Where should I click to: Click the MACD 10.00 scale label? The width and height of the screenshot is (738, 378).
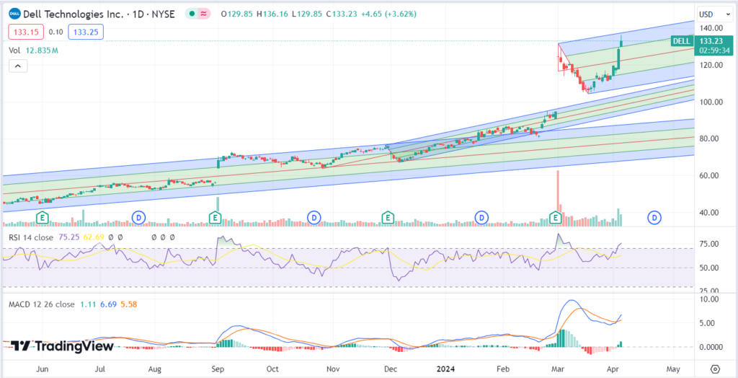[x=709, y=299]
